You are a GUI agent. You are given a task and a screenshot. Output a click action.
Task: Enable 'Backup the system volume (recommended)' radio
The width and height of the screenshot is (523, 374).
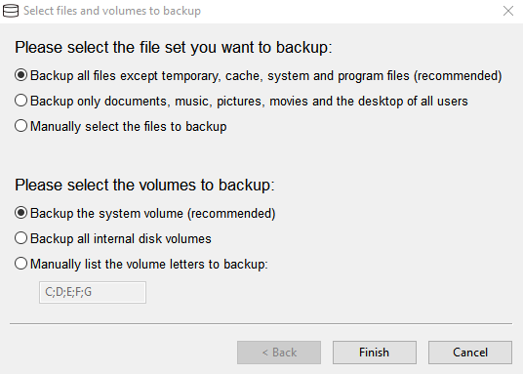20,212
